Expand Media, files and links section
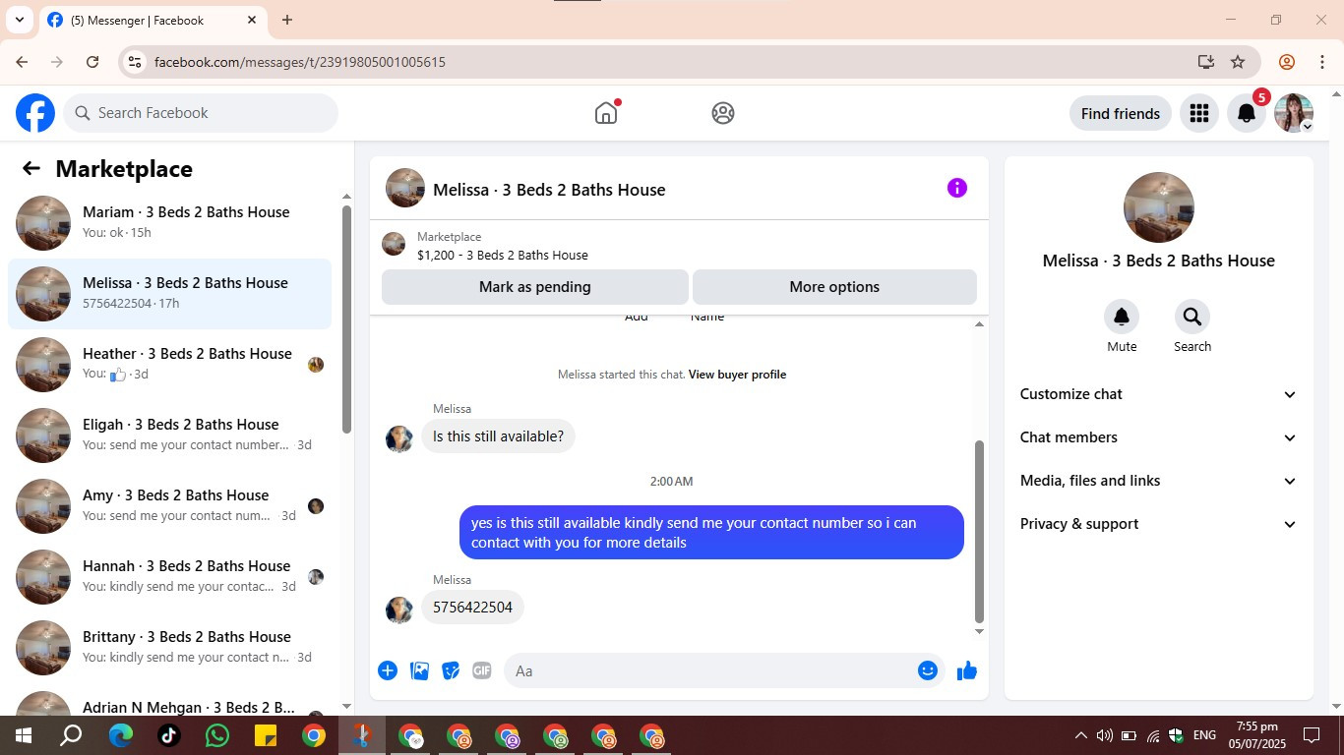Viewport: 1344px width, 755px height. coord(1159,481)
